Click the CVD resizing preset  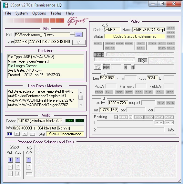point(169,117)
